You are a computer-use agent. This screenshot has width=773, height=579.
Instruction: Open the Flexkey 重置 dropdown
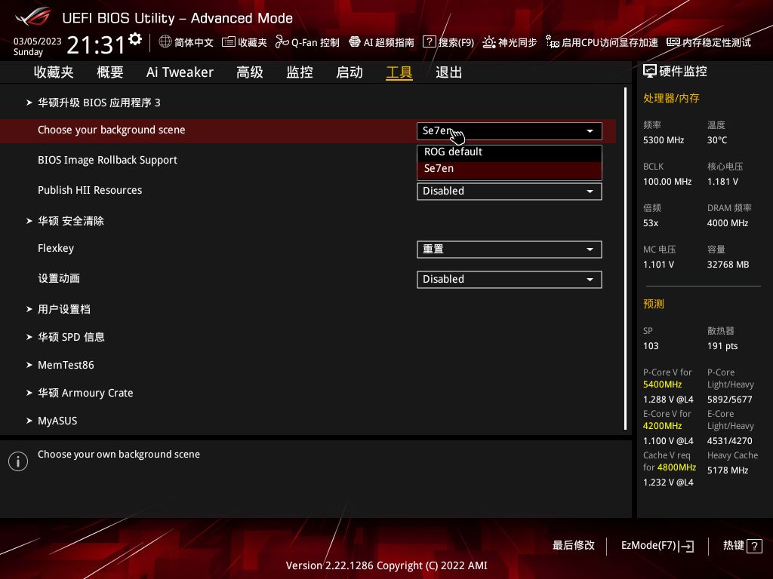[x=509, y=249]
